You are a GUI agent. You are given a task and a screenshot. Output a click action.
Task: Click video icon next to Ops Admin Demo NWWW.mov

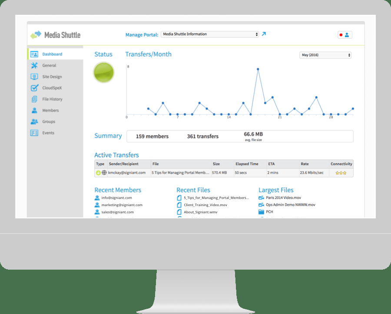(261, 205)
